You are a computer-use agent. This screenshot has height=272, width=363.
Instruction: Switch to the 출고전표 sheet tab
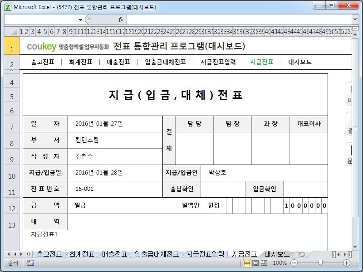click(x=49, y=254)
